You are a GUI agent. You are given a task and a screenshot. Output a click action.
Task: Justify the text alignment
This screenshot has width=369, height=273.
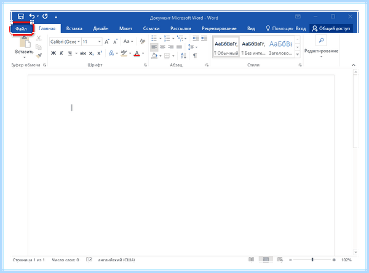click(180, 47)
